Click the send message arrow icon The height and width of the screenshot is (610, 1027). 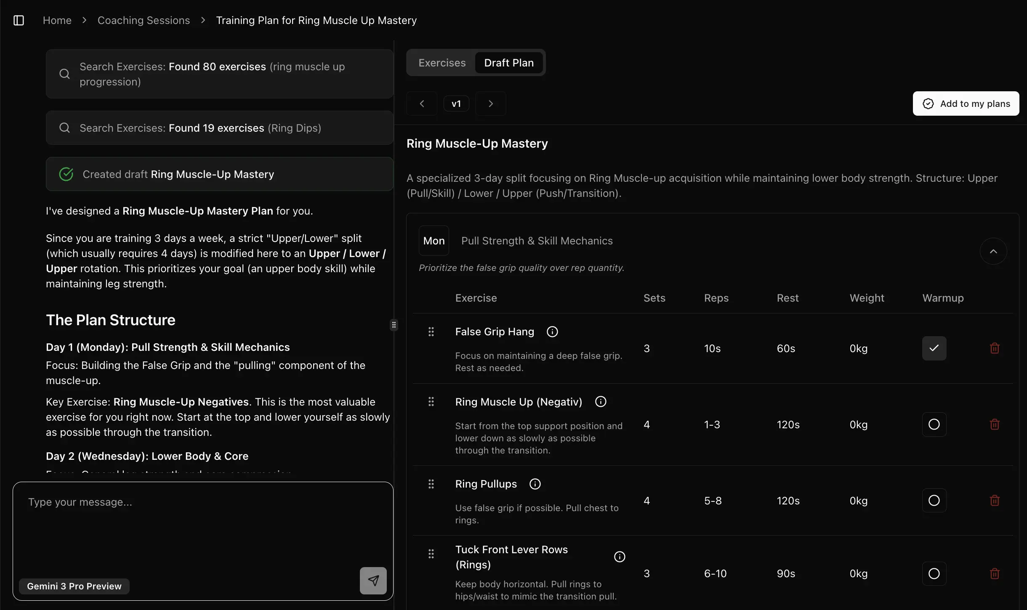coord(373,581)
